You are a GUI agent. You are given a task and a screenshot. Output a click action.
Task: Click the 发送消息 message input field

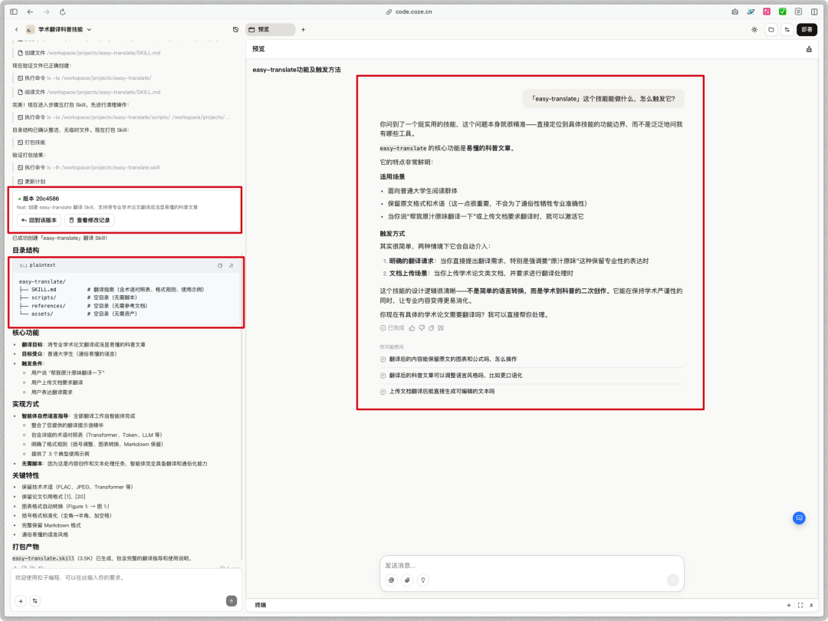(x=529, y=564)
